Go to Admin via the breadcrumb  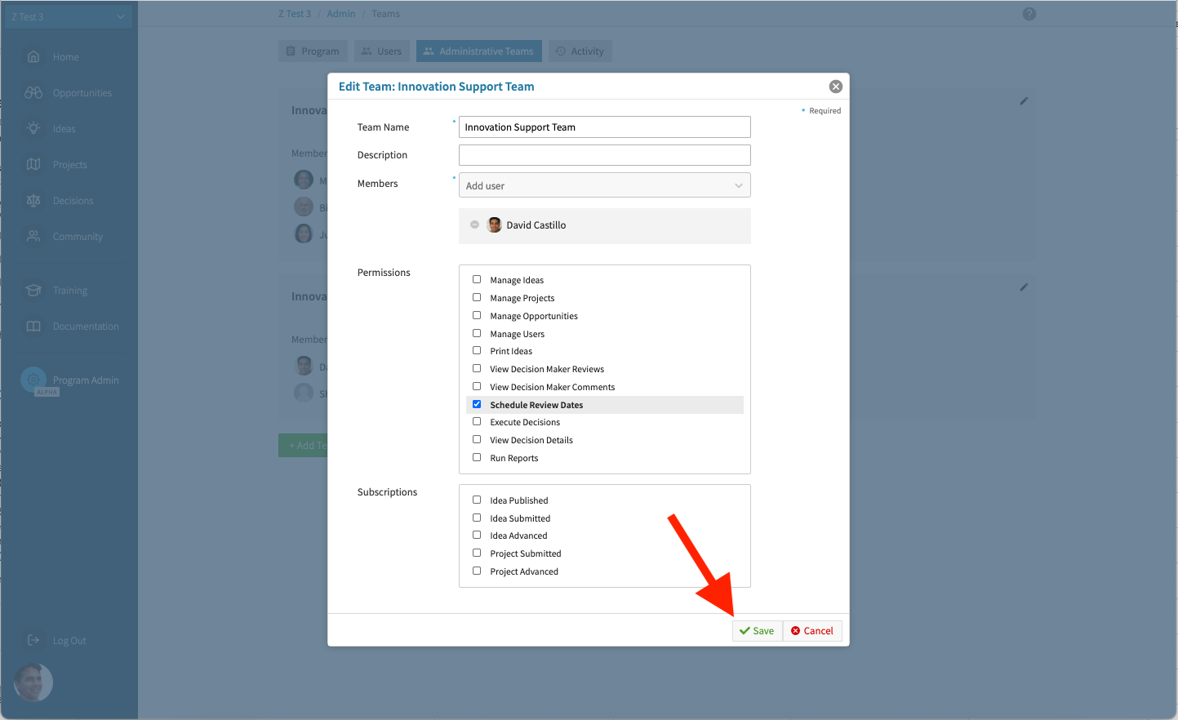[341, 14]
